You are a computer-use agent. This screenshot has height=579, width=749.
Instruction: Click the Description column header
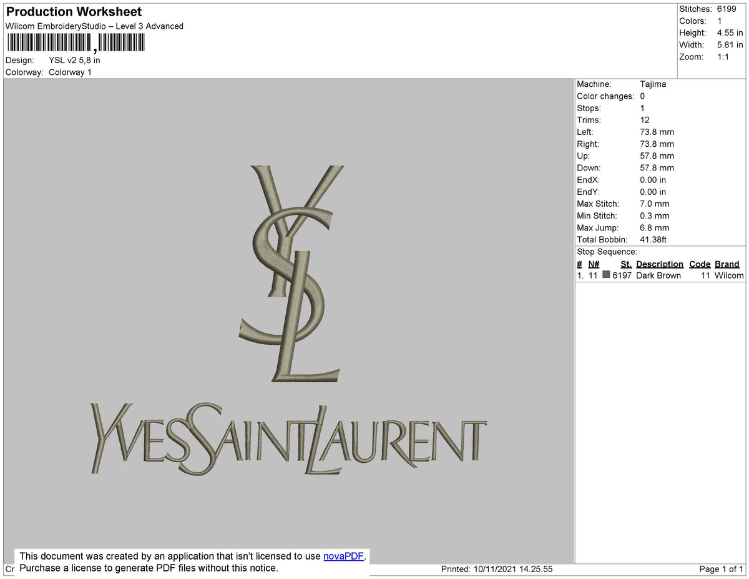(x=659, y=264)
